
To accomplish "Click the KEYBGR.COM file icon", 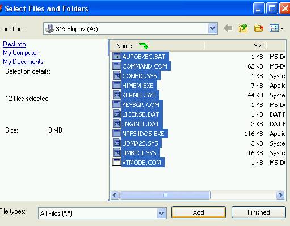I will [117, 104].
